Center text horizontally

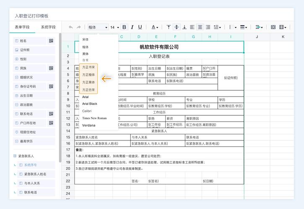pos(200,27)
